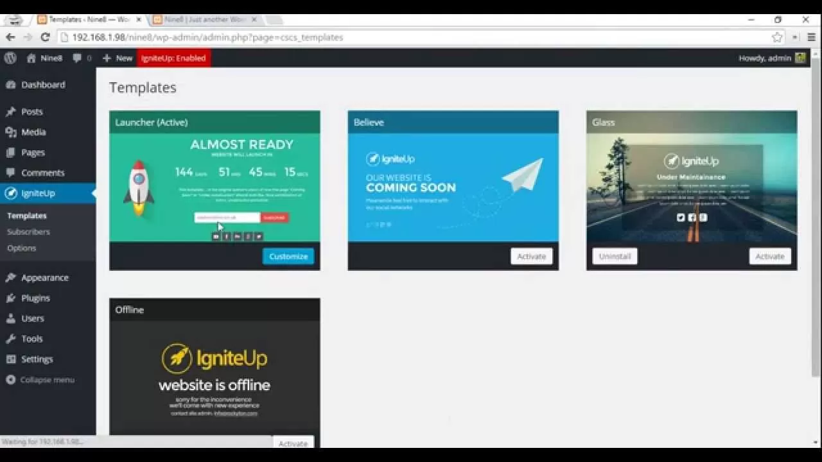Select the IgniteUp sidebar menu label
Screen dimensions: 822x462
(38, 193)
